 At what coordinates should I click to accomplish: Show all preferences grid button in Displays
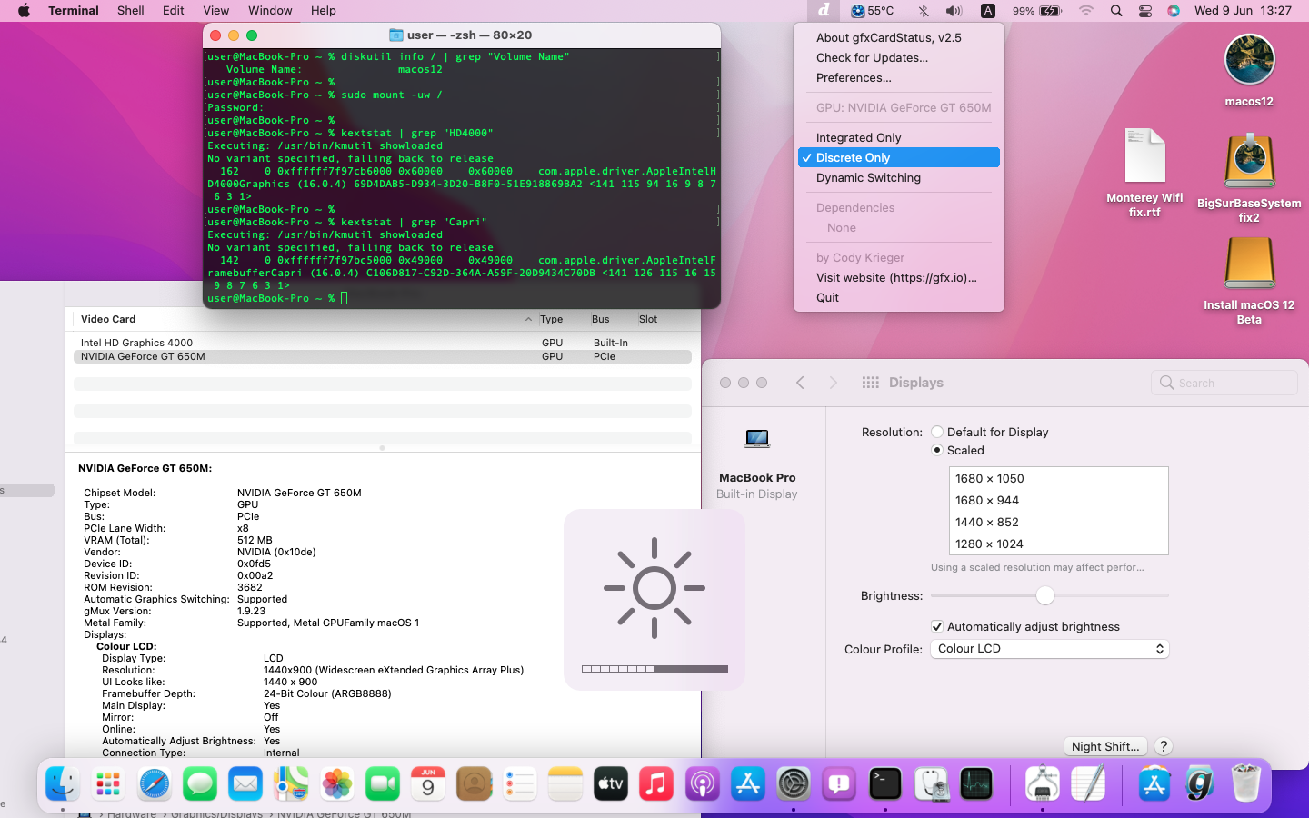pos(870,383)
